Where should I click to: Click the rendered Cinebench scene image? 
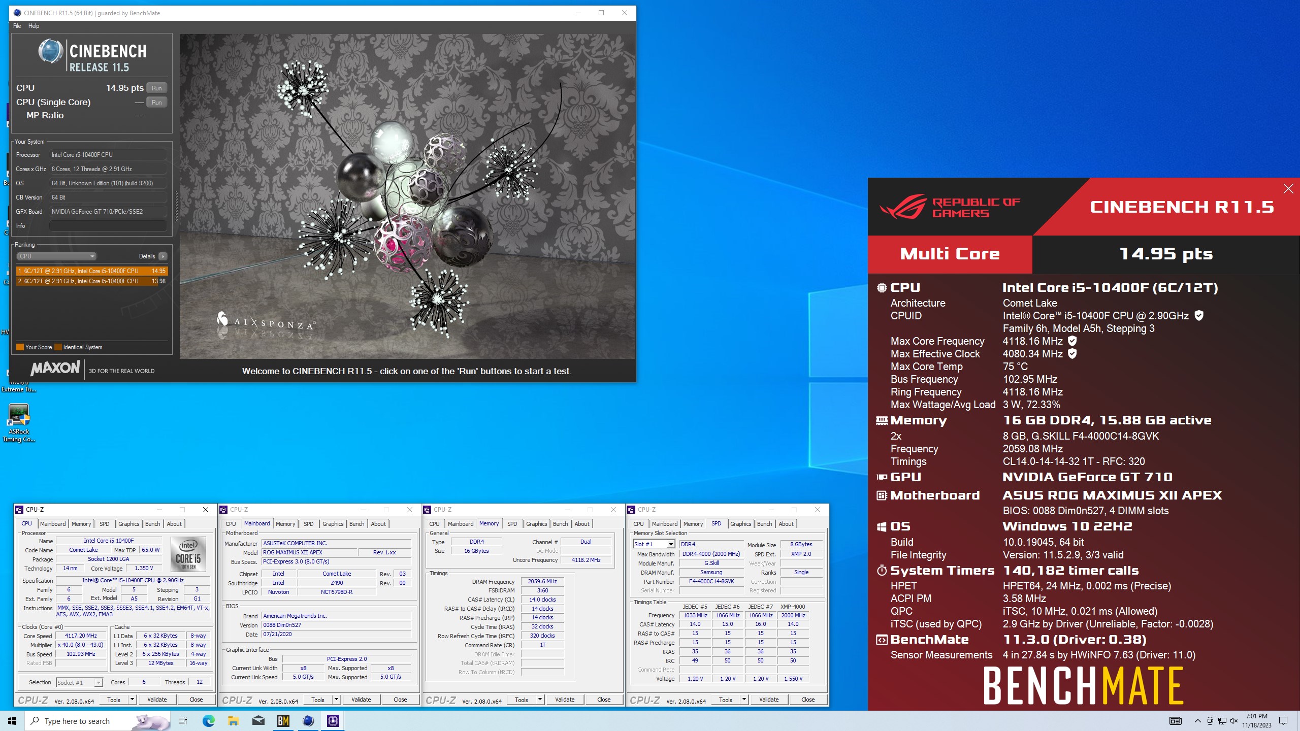(407, 196)
